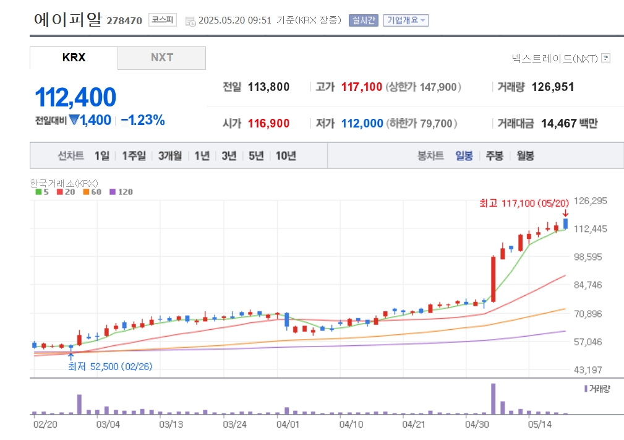This screenshot has width=624, height=440.
Task: Select the KRX tab
Action: [x=74, y=58]
